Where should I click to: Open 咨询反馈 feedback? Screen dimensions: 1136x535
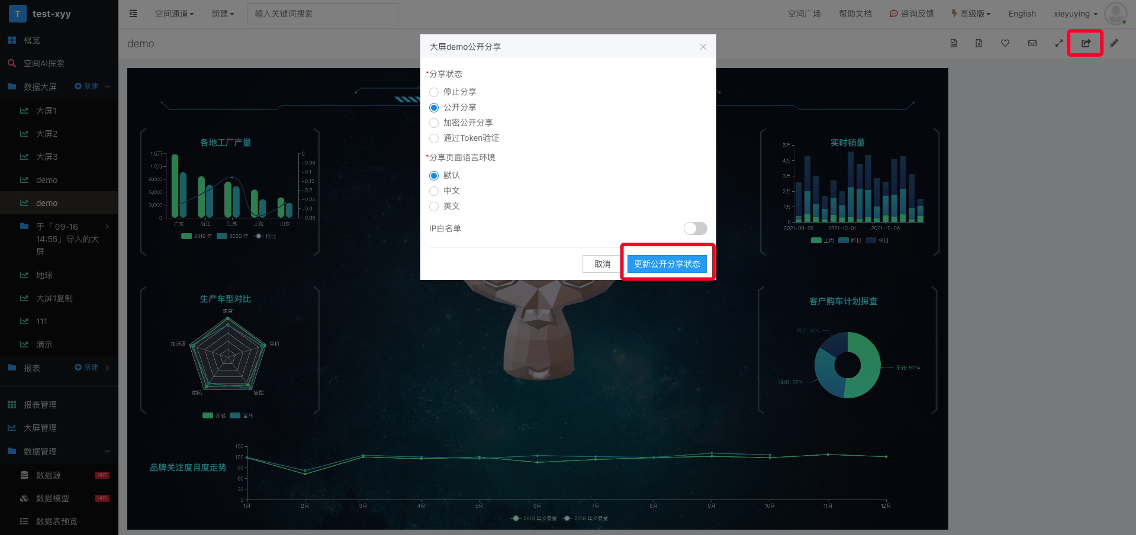pyautogui.click(x=912, y=14)
